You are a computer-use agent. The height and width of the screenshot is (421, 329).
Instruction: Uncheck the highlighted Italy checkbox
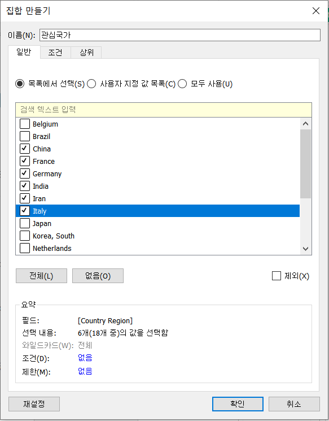tap(25, 211)
